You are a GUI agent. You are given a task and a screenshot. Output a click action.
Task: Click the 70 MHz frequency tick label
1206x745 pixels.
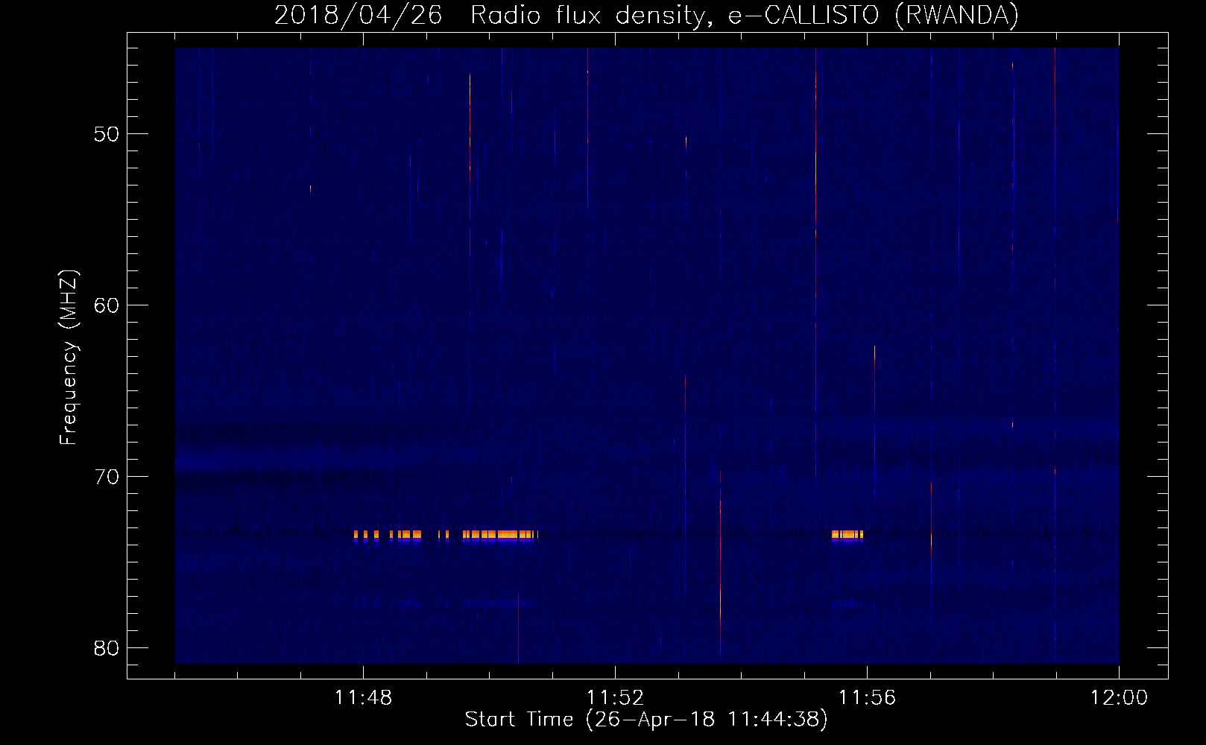point(107,476)
